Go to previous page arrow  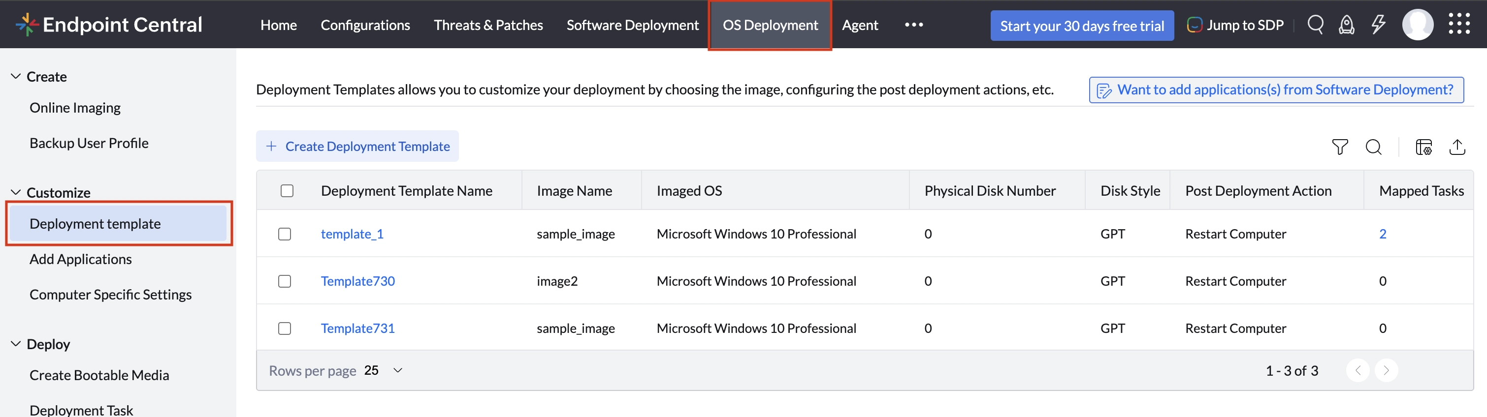click(x=1358, y=370)
